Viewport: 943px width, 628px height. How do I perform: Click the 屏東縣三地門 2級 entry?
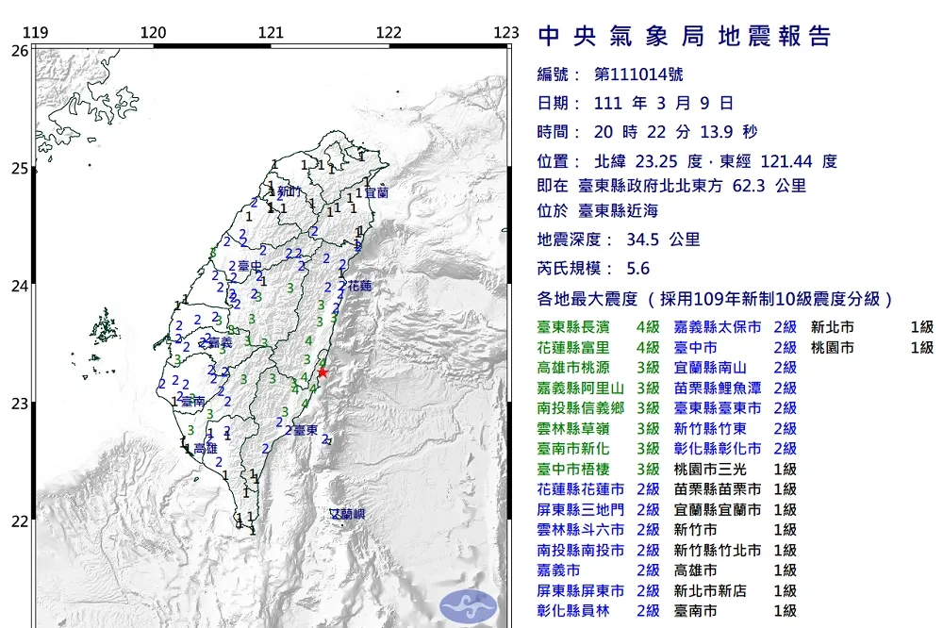pyautogui.click(x=599, y=509)
